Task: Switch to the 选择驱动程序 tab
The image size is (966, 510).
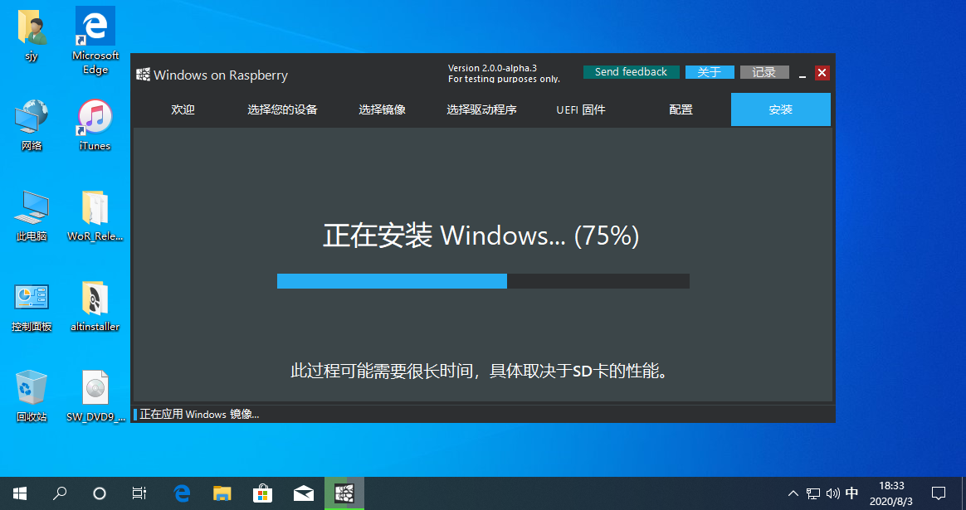Action: point(482,109)
